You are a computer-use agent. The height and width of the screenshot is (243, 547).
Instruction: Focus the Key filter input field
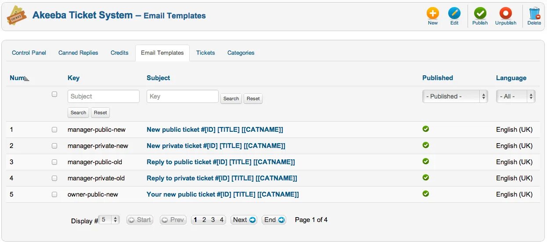coord(183,96)
